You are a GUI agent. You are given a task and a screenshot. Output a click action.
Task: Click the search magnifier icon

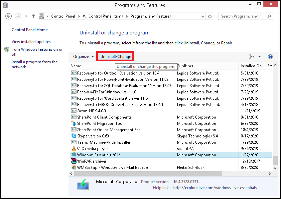(x=269, y=16)
